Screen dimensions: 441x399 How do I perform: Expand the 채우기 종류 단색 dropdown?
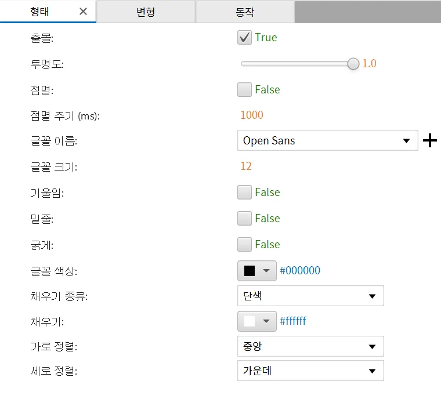tap(310, 296)
